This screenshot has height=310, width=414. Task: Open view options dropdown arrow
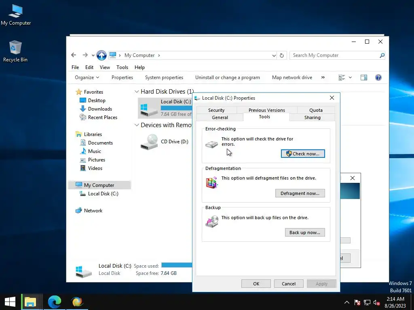click(x=350, y=77)
